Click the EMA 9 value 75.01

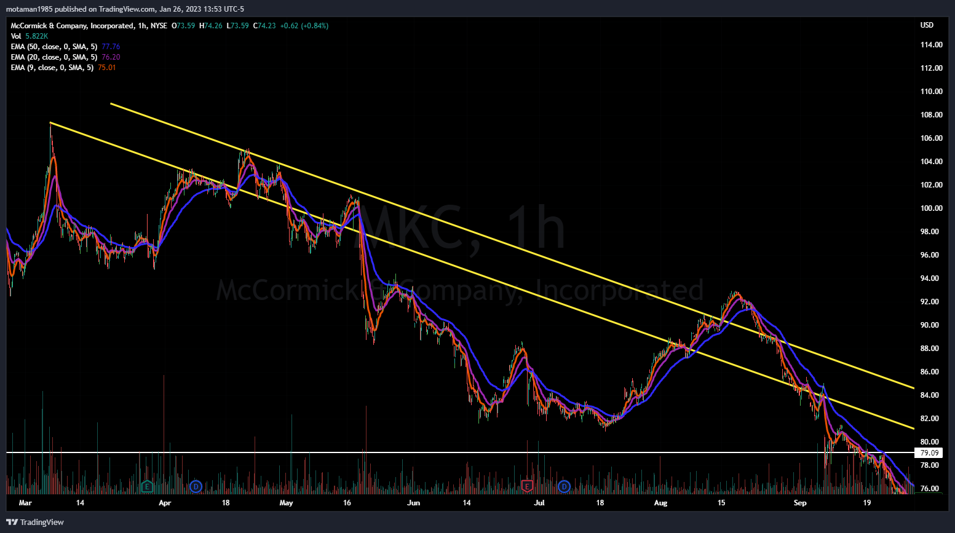click(107, 68)
